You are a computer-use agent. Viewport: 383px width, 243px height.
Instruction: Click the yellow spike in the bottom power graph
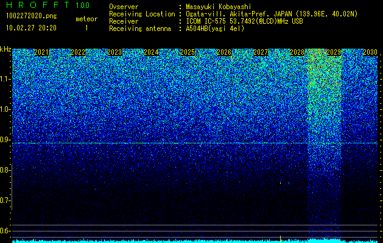coord(280,239)
